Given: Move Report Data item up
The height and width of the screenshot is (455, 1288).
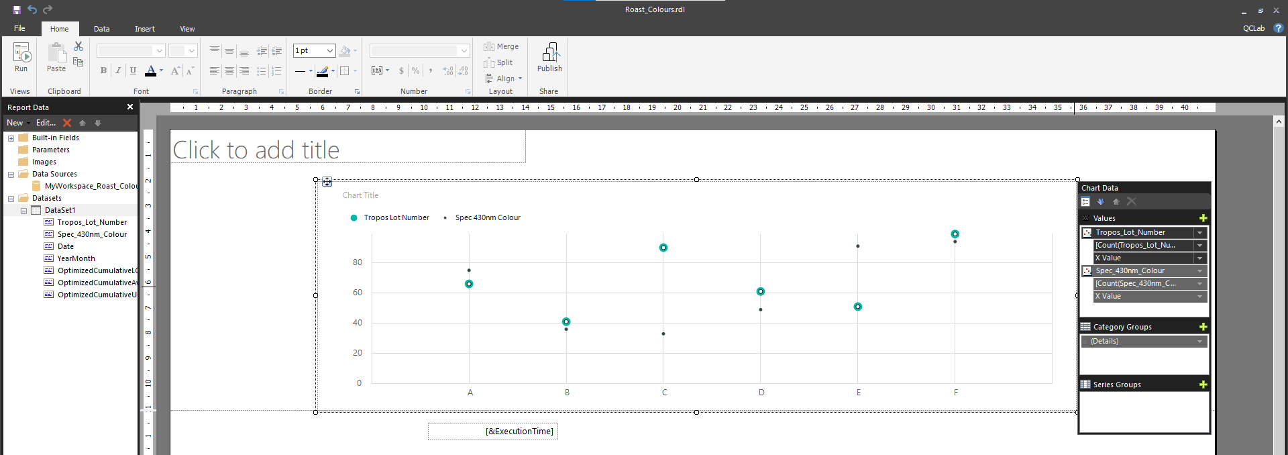Looking at the screenshot, I should click(x=83, y=123).
